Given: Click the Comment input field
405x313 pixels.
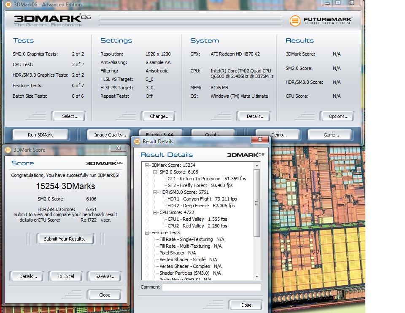Looking at the screenshot, I should tap(211, 287).
